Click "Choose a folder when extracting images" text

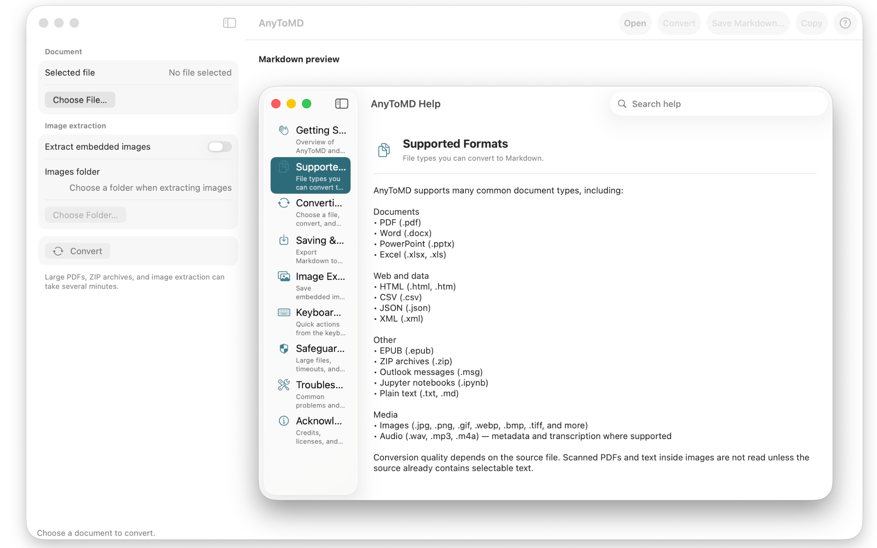[x=150, y=188]
